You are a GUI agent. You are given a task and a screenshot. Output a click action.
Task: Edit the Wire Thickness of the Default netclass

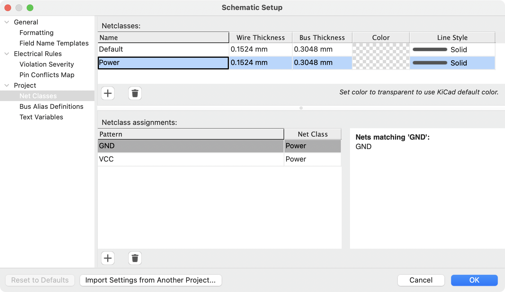point(260,49)
